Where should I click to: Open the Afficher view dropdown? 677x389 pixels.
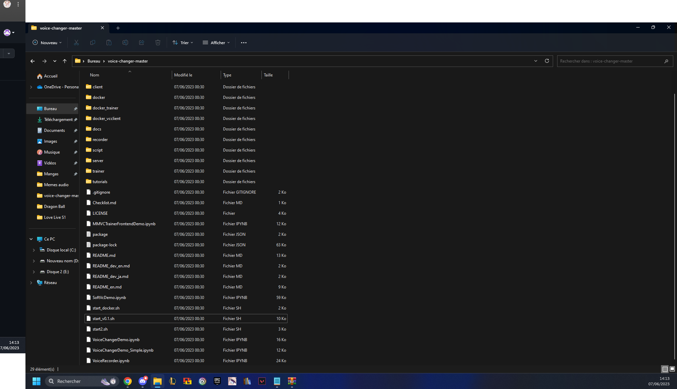coord(216,42)
